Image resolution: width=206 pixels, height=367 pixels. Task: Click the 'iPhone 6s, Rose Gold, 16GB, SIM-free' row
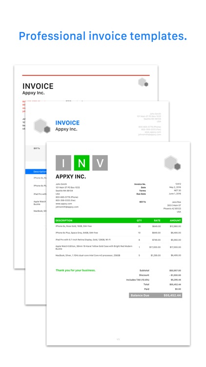(118, 227)
